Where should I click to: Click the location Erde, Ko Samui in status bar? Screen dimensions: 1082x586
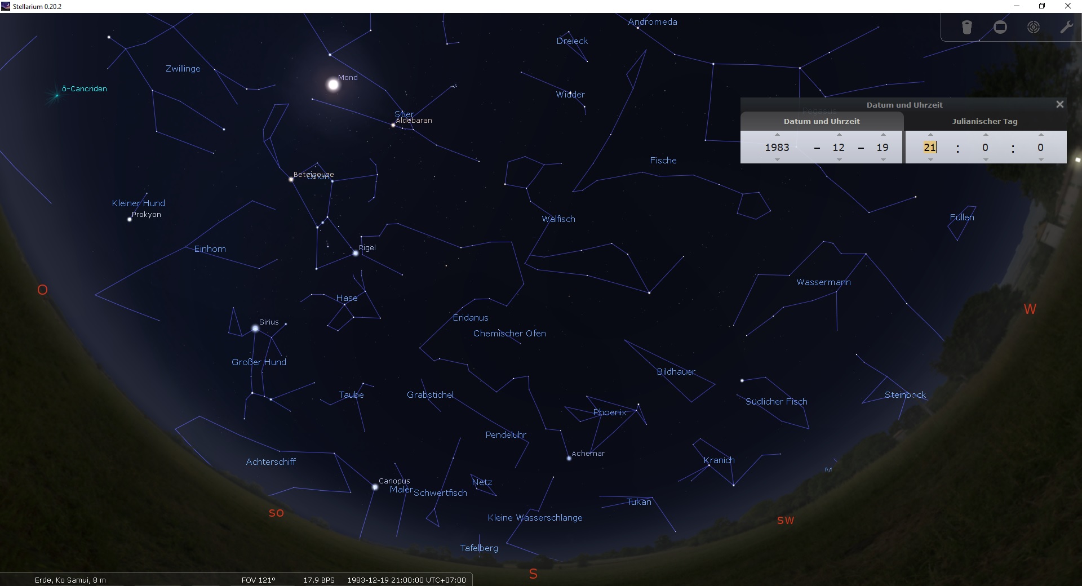pos(70,580)
